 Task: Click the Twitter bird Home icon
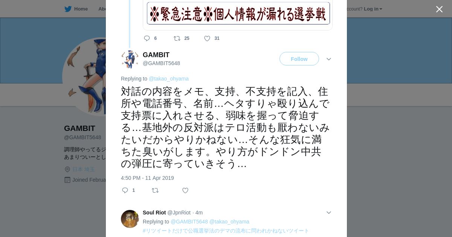click(68, 9)
